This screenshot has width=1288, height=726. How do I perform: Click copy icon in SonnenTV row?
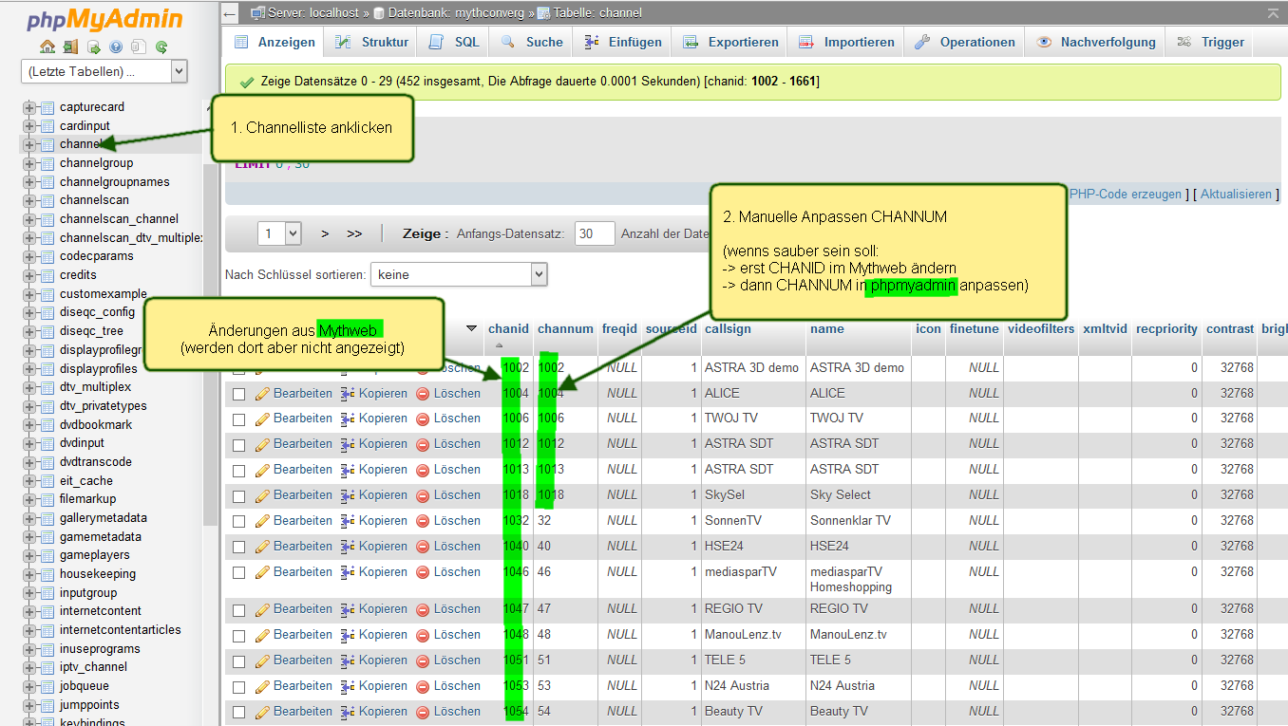(x=348, y=521)
